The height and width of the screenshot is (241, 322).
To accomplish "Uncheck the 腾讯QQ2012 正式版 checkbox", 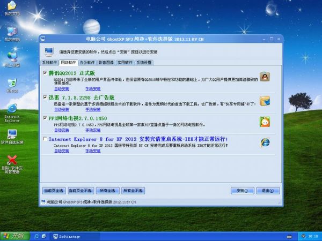I will coord(45,72).
